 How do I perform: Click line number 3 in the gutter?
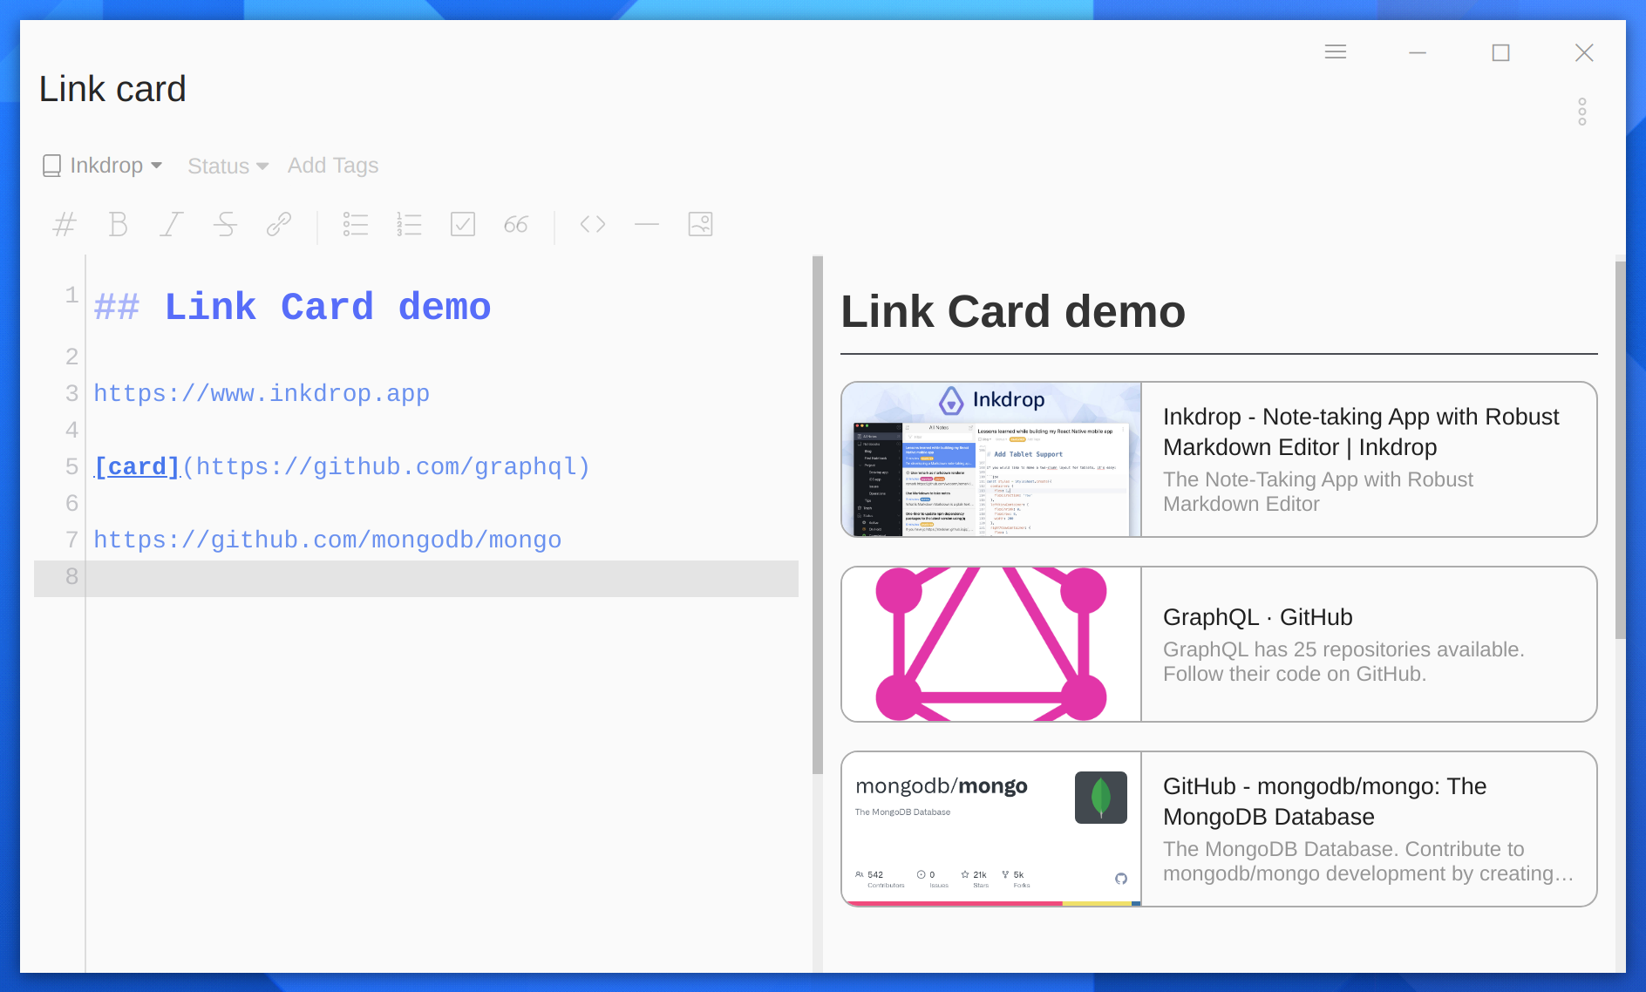(71, 394)
